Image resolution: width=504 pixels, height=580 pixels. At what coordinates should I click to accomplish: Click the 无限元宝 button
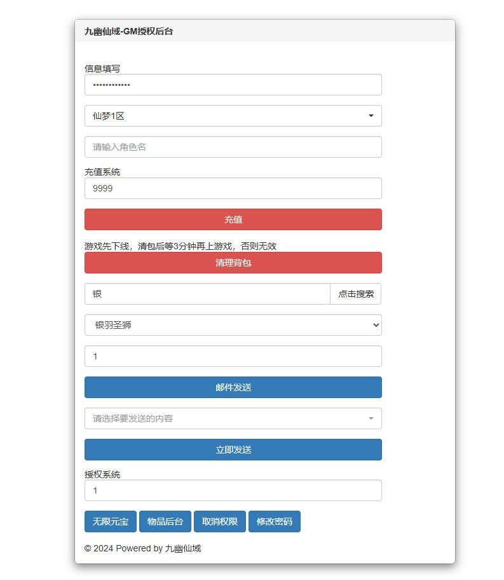(x=111, y=521)
